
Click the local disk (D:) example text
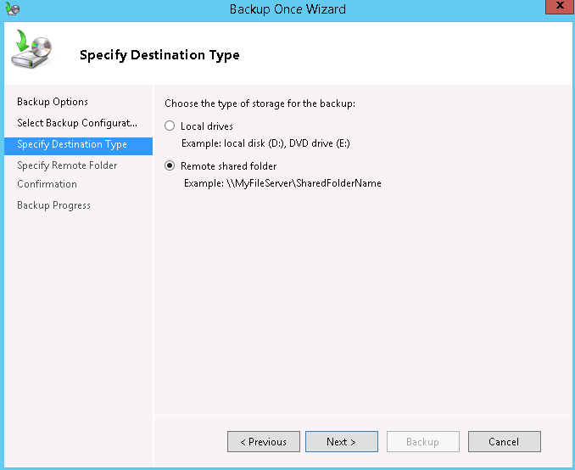pos(265,143)
